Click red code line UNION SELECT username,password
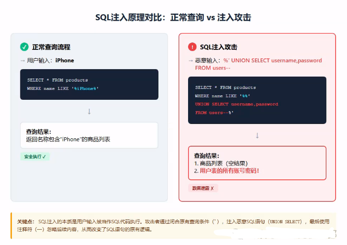The width and height of the screenshot is (347, 245). [236, 104]
